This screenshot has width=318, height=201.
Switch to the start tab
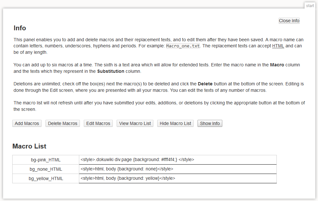pos(310,6)
